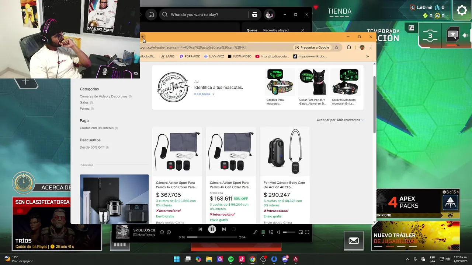472x265 pixels.
Task: Click the Preguntar a Google button
Action: [312, 47]
